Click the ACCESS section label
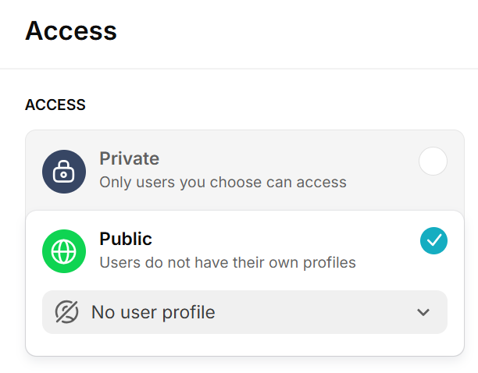This screenshot has height=373, width=478. (55, 105)
